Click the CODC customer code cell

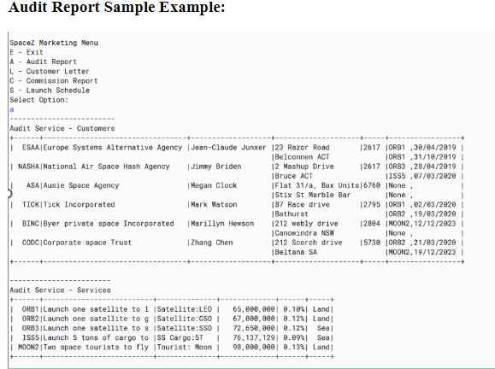tap(31, 243)
